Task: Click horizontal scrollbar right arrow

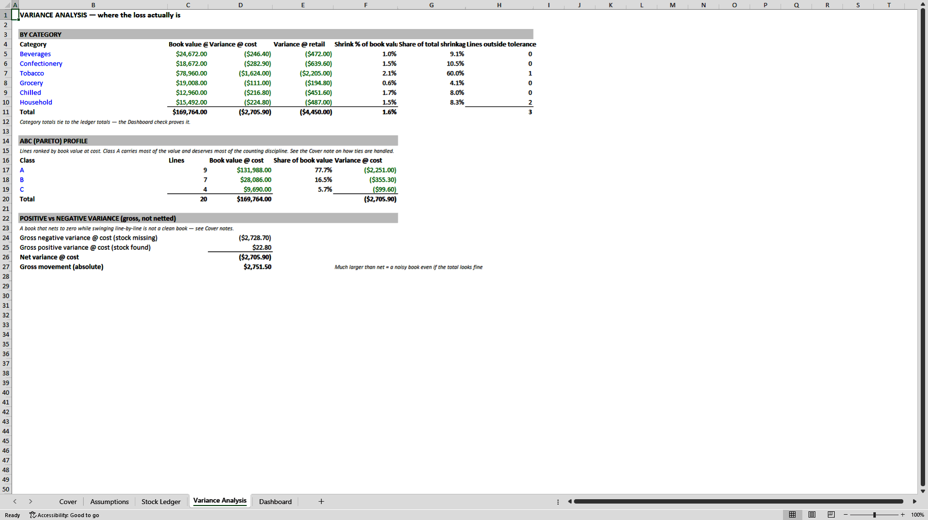Action: coord(914,502)
